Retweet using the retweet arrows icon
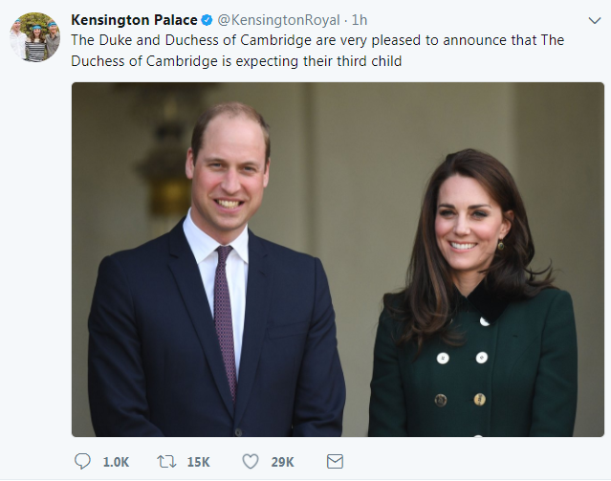Image resolution: width=611 pixels, height=481 pixels. click(x=166, y=462)
